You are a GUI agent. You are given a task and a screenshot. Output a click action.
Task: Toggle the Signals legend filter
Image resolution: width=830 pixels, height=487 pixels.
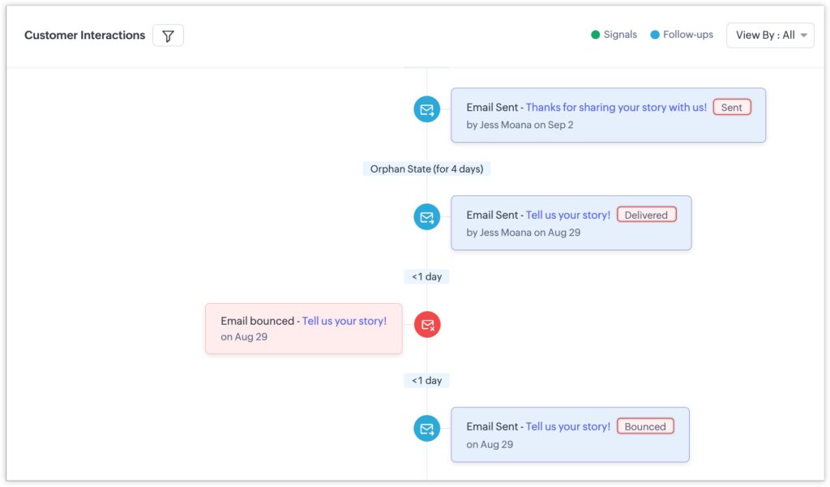(x=614, y=35)
